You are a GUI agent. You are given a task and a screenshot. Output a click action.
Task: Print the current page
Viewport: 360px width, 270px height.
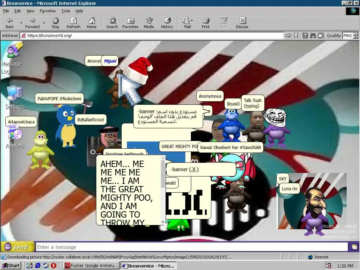(x=206, y=23)
